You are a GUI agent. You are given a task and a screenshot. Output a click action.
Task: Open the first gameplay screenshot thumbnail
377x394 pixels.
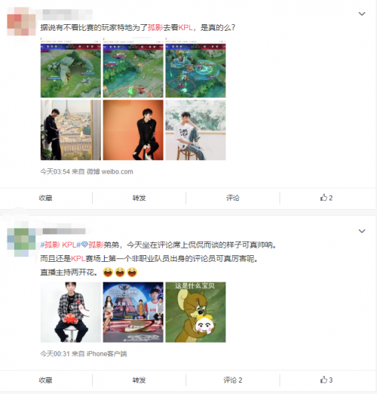point(71,67)
